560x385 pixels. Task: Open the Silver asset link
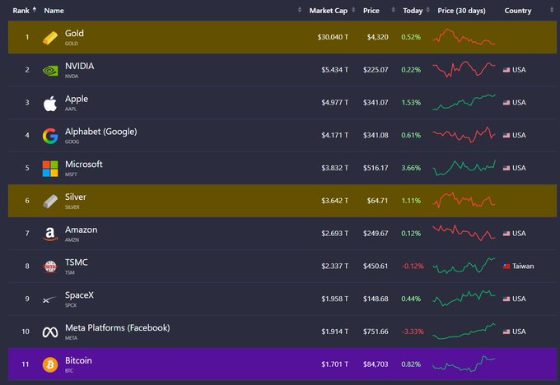coord(76,197)
